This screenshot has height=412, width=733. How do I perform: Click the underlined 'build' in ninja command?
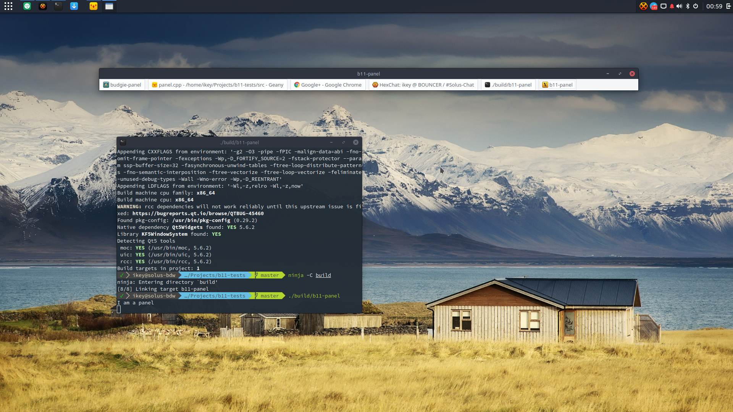tap(323, 275)
